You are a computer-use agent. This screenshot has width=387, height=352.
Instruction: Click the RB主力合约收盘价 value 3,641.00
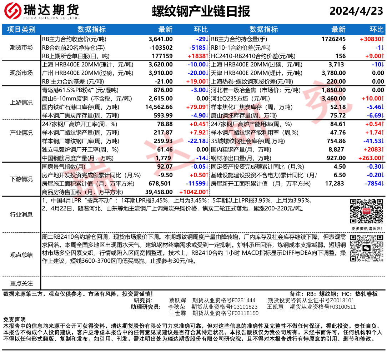(161, 39)
